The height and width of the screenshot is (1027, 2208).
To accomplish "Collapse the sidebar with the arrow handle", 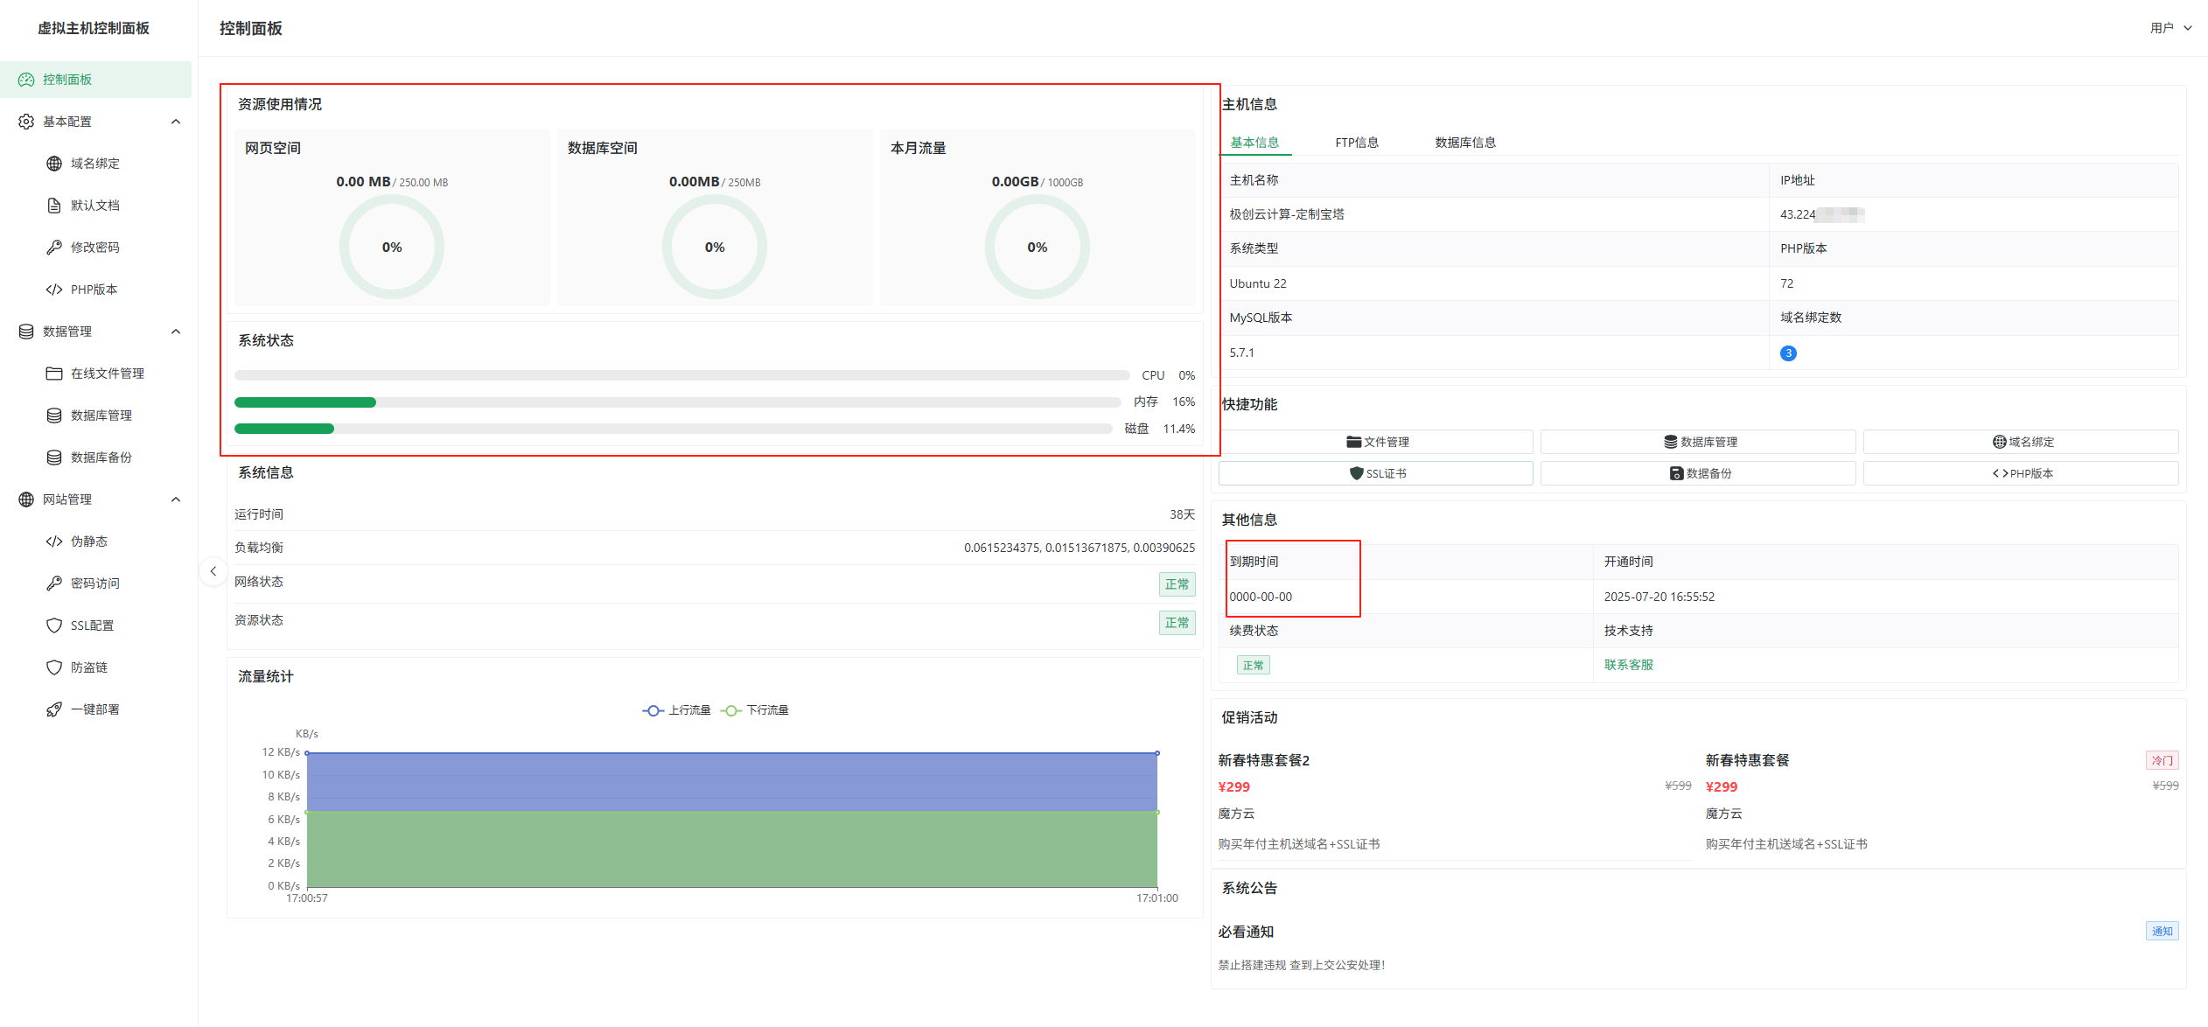I will coord(213,571).
